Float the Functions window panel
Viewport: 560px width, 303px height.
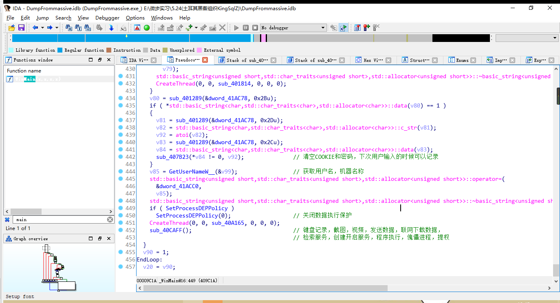pos(100,60)
